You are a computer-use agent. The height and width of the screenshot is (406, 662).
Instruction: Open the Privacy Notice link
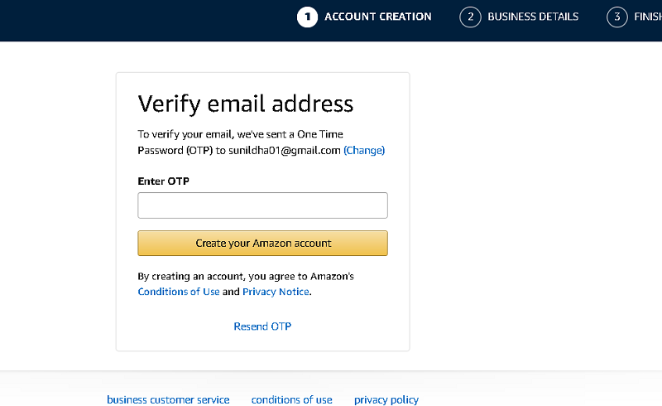click(x=276, y=292)
